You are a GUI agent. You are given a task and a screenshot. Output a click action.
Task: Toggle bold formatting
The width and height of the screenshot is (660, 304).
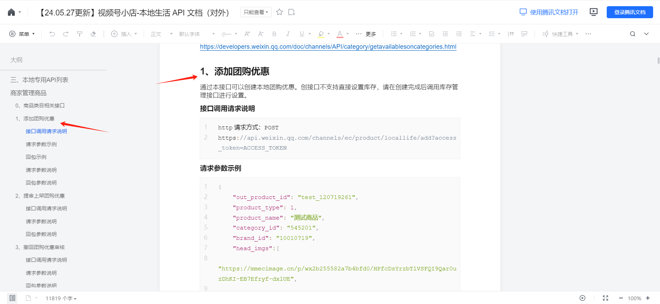(274, 34)
